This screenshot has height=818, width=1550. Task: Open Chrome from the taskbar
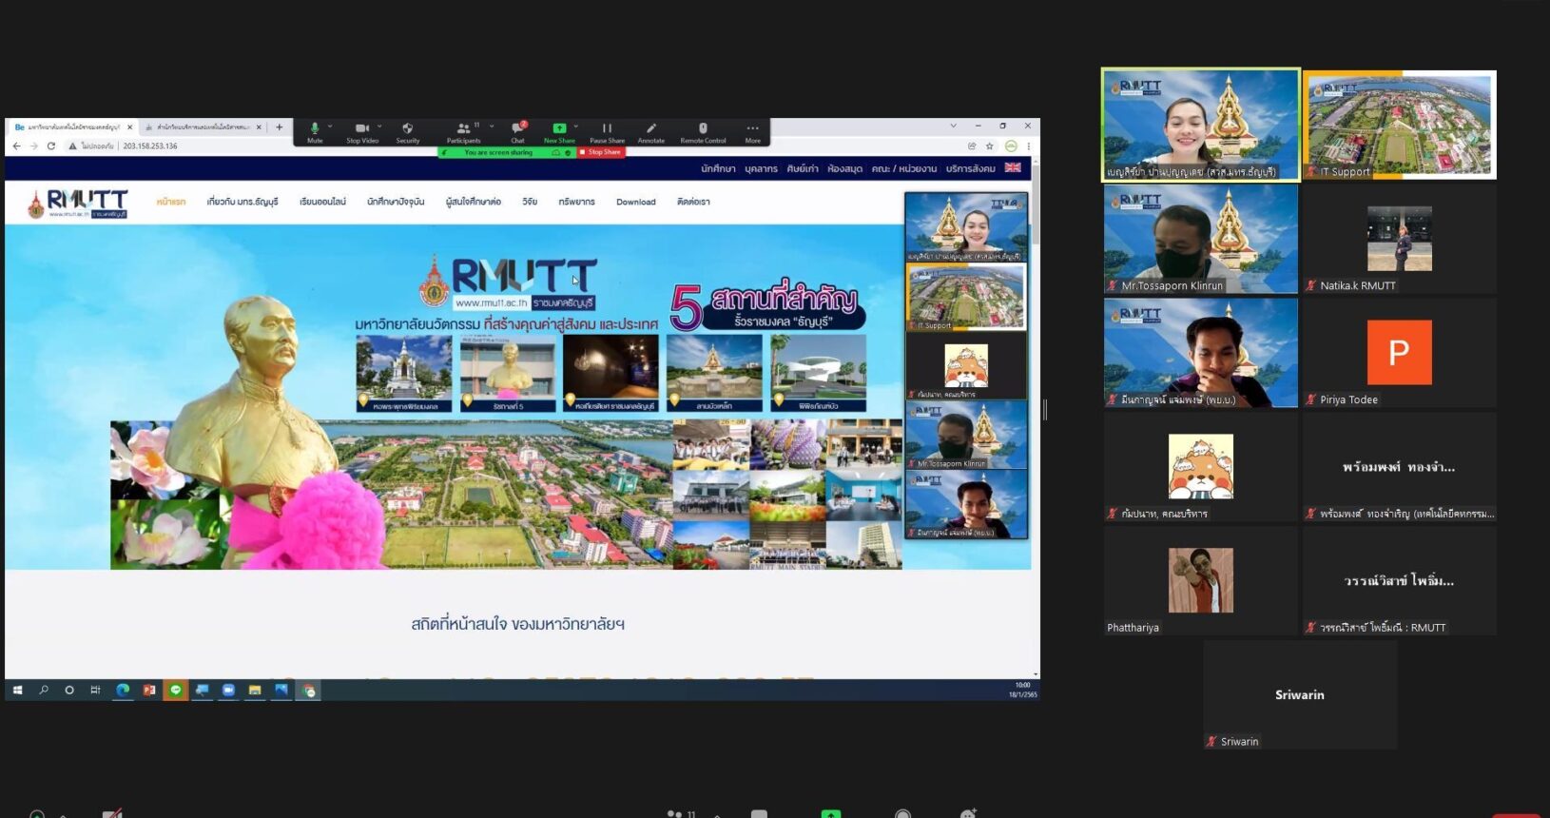pos(309,691)
